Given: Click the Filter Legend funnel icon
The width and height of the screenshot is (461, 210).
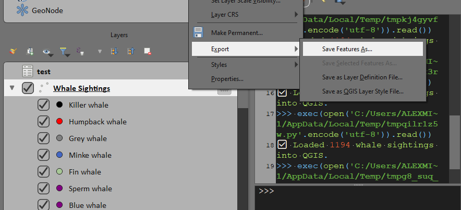Looking at the screenshot, I should (64, 52).
